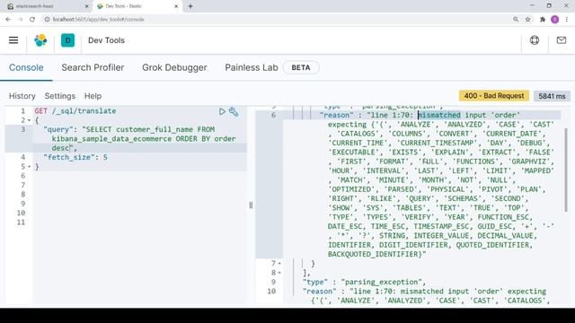The width and height of the screenshot is (575, 323).
Task: Click the Dev Tools breadcrumb title
Action: tap(106, 40)
